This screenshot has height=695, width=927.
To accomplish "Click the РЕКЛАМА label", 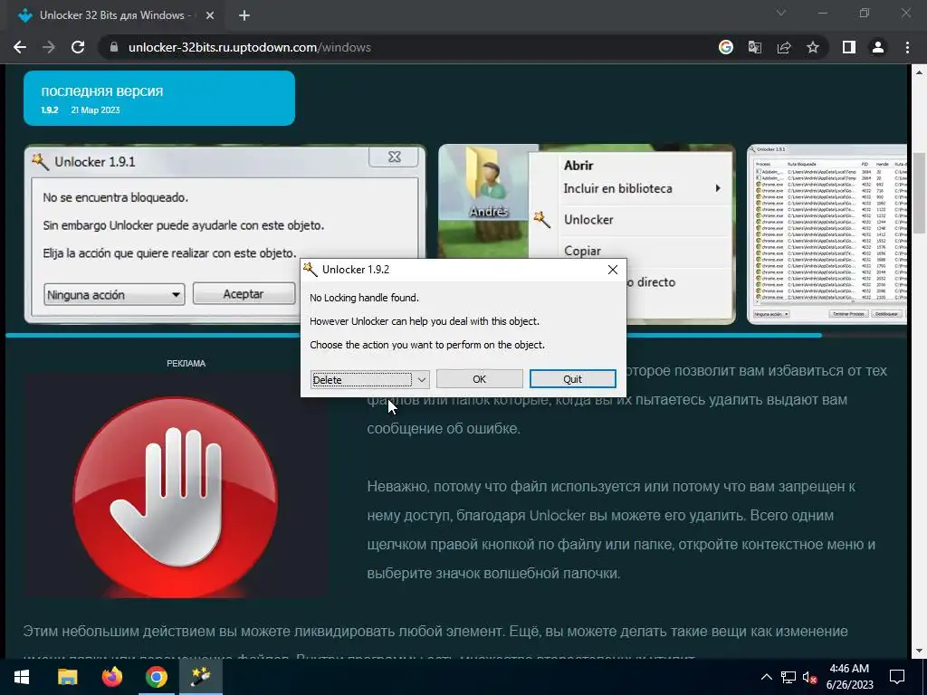I will pos(186,364).
